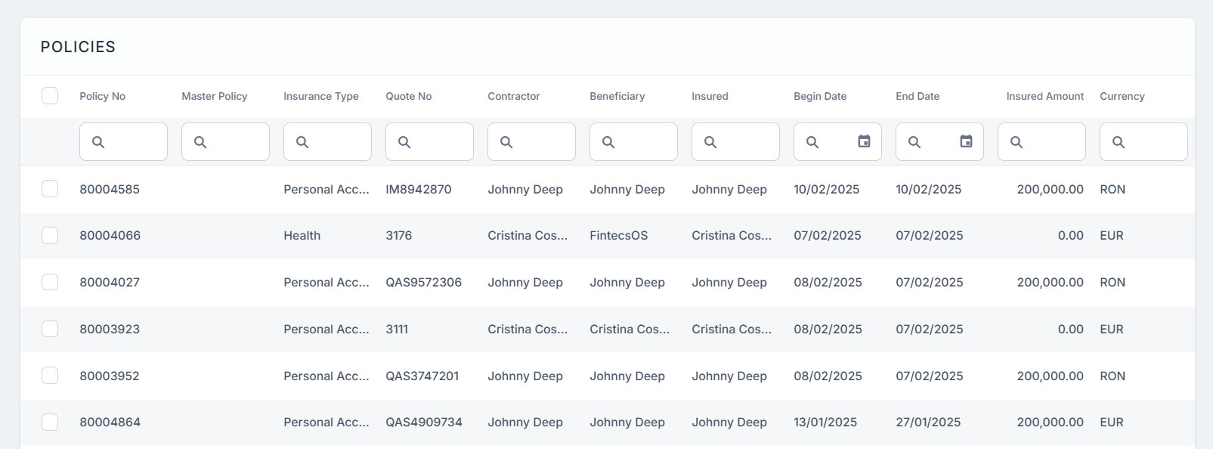The width and height of the screenshot is (1213, 449).
Task: Sort by the Policy No column header
Action: (103, 96)
